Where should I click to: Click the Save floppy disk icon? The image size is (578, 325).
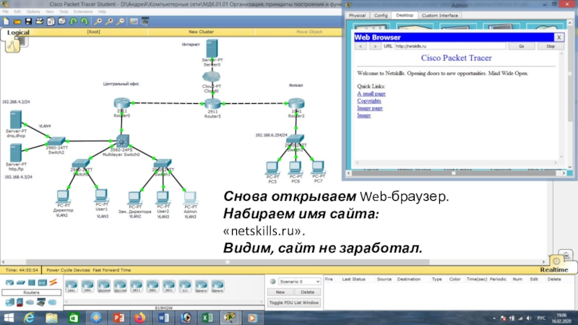point(28,22)
